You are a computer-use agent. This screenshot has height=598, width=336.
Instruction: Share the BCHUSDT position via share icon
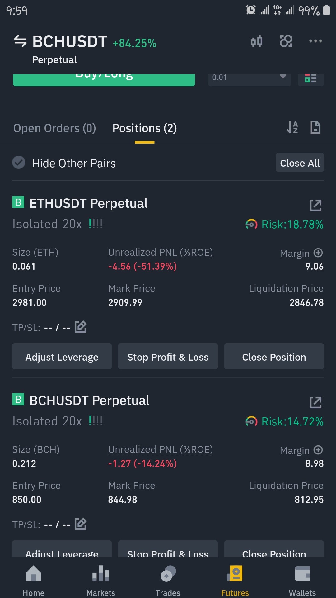315,402
